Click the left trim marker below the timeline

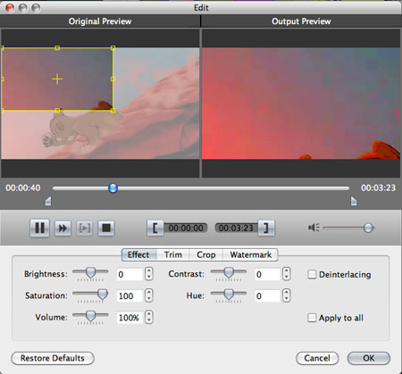(x=48, y=201)
